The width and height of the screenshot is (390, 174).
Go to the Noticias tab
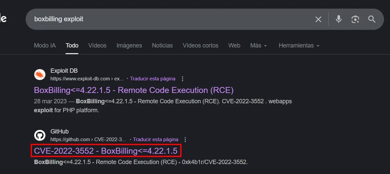[163, 45]
